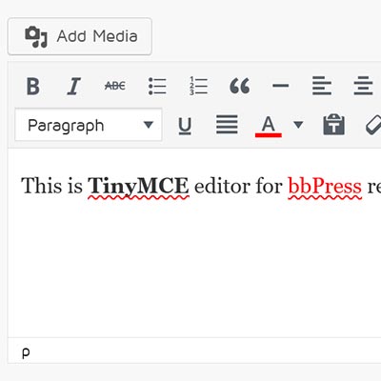
Task: Apply Strikethrough formatting
Action: click(115, 86)
